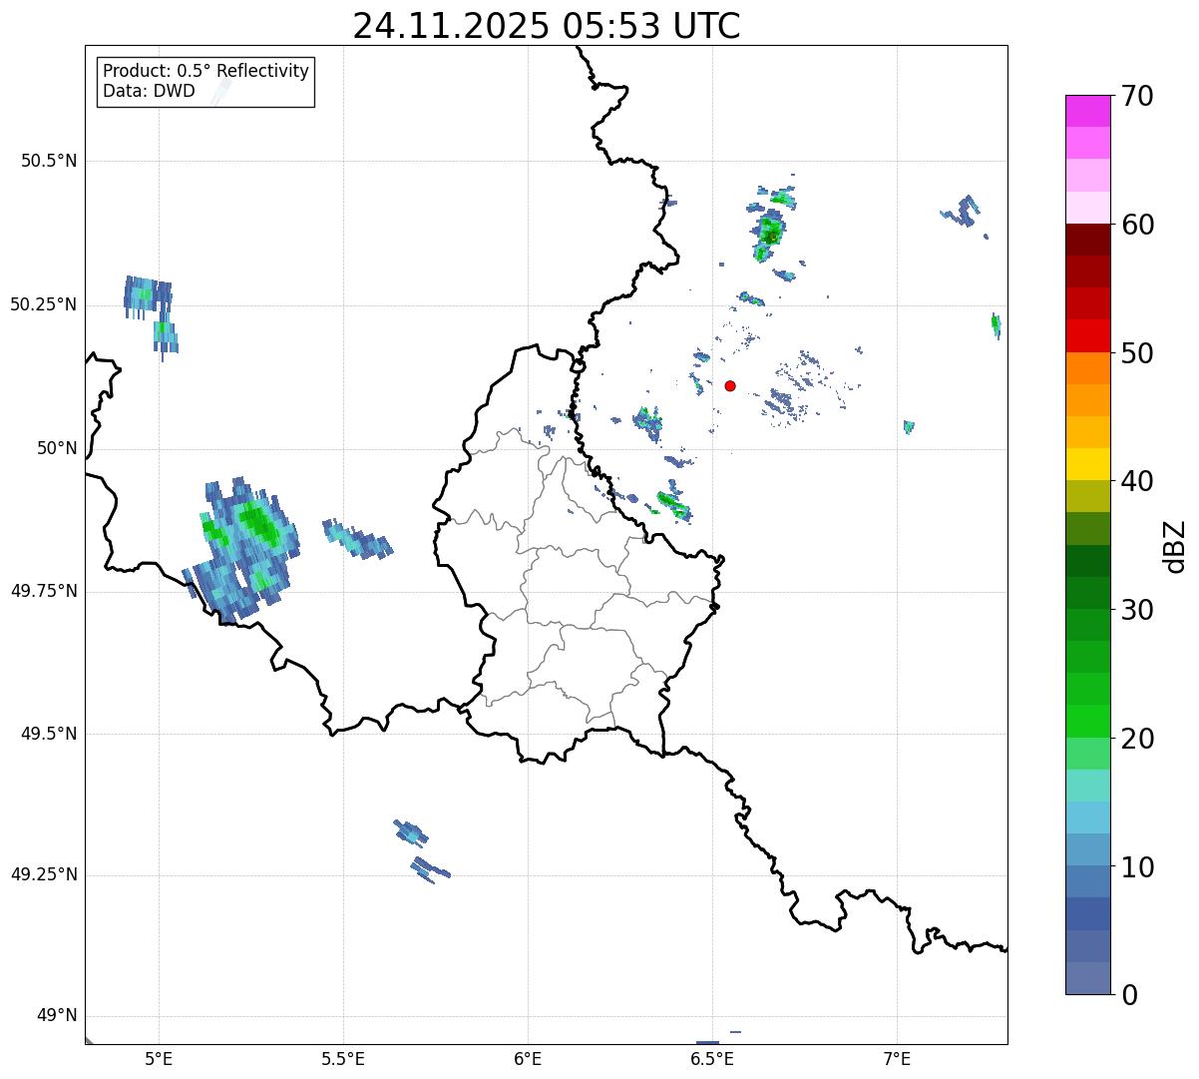Click the colorbar 50 tick label
The width and height of the screenshot is (1199, 1079).
pos(1138,353)
